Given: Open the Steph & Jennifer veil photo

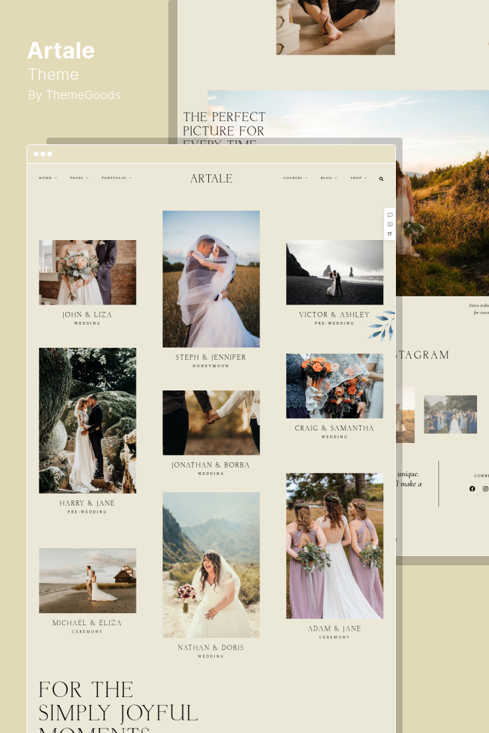Looking at the screenshot, I should pyautogui.click(x=212, y=279).
